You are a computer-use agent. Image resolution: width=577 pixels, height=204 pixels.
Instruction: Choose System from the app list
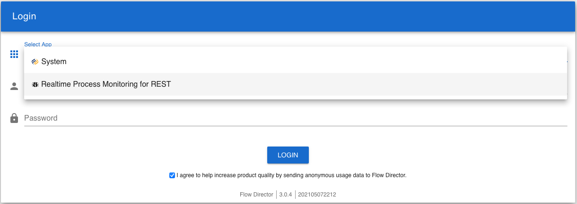pyautogui.click(x=54, y=62)
